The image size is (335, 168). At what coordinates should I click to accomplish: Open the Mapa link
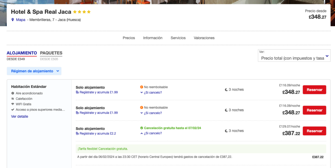[x=21, y=20]
